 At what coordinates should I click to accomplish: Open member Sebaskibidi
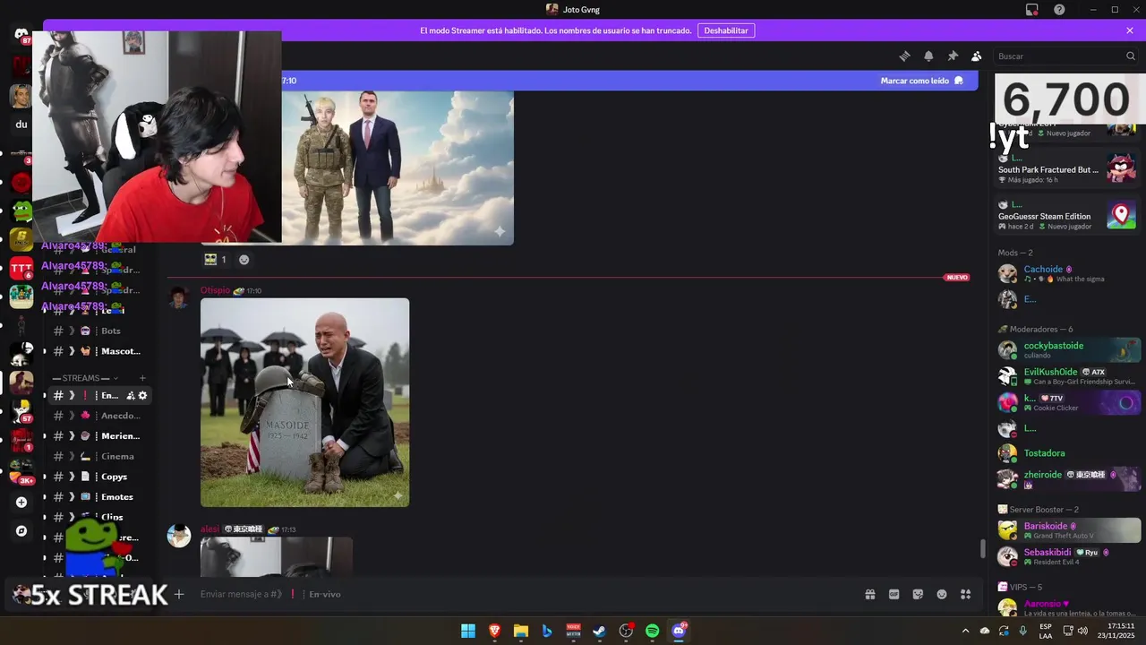(x=1068, y=556)
